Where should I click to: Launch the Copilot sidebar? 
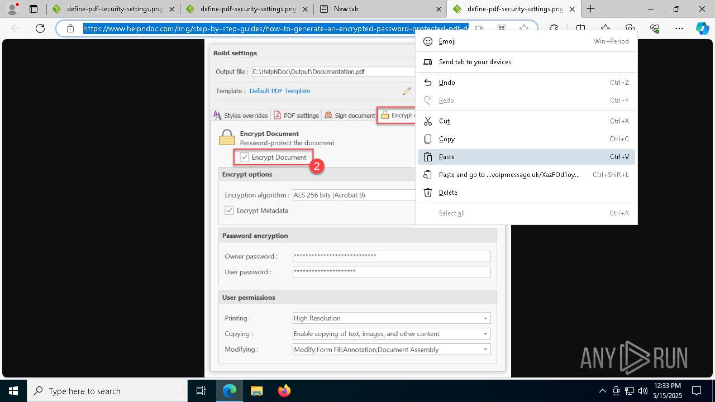703,28
